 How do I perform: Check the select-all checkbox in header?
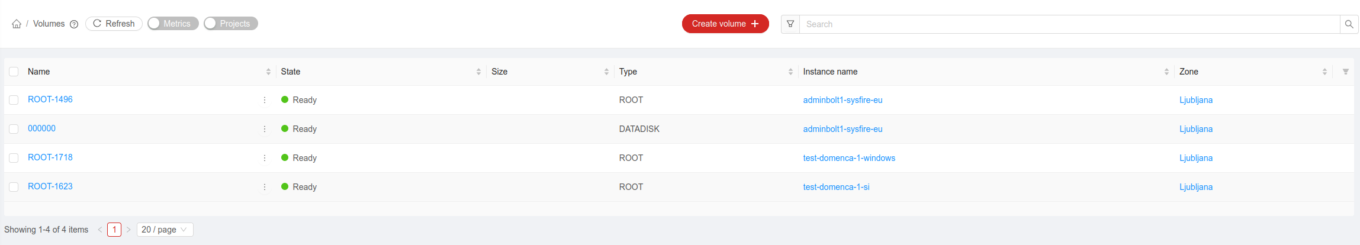pyautogui.click(x=14, y=72)
